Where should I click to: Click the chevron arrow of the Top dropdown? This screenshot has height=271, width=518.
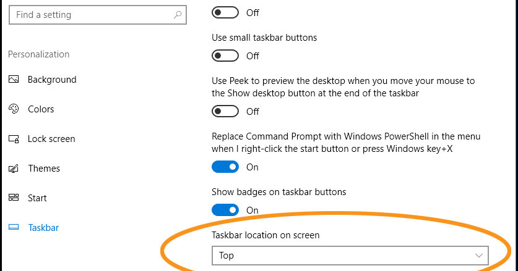(x=478, y=255)
